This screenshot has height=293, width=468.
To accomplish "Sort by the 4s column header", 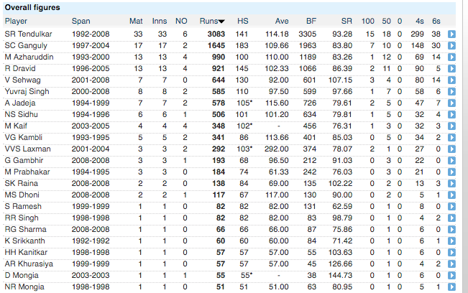I will (420, 21).
